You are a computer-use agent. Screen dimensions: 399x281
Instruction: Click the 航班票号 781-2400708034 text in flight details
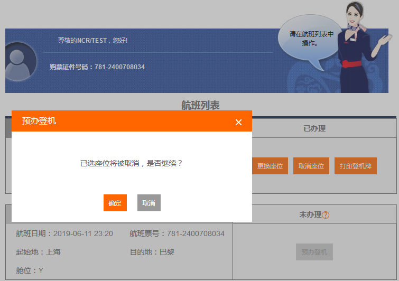click(x=177, y=233)
